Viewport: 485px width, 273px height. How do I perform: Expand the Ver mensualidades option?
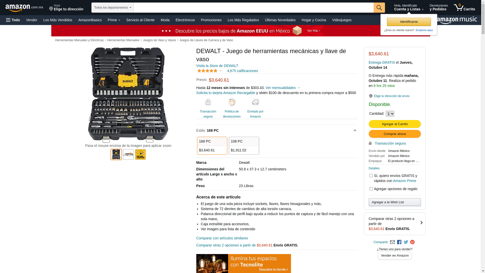[283, 88]
